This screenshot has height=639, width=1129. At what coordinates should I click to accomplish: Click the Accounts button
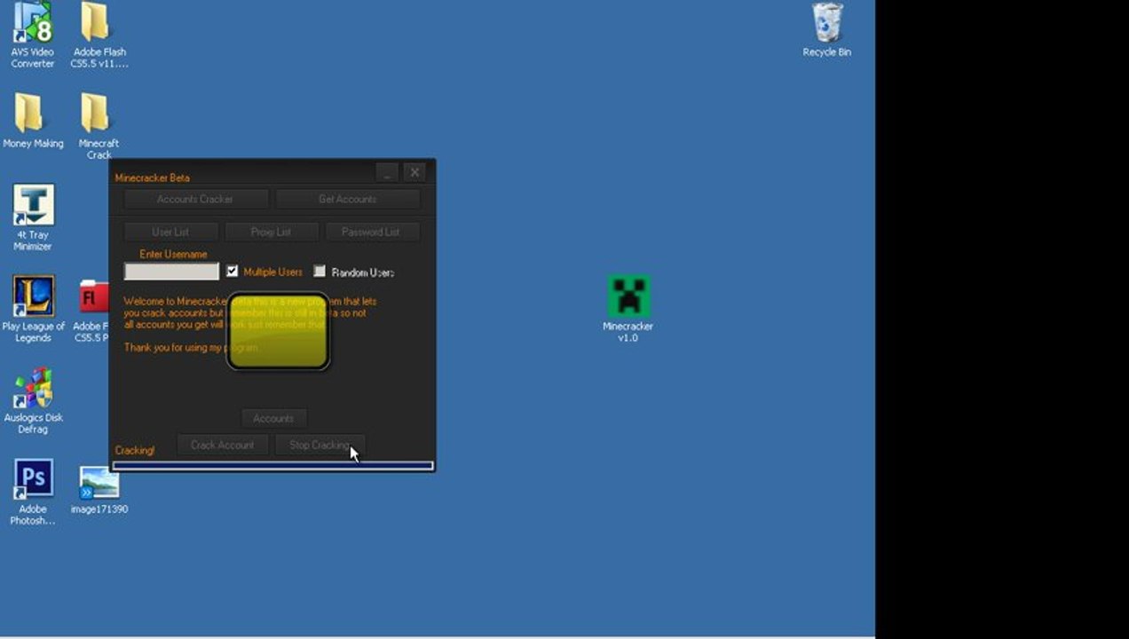(273, 419)
